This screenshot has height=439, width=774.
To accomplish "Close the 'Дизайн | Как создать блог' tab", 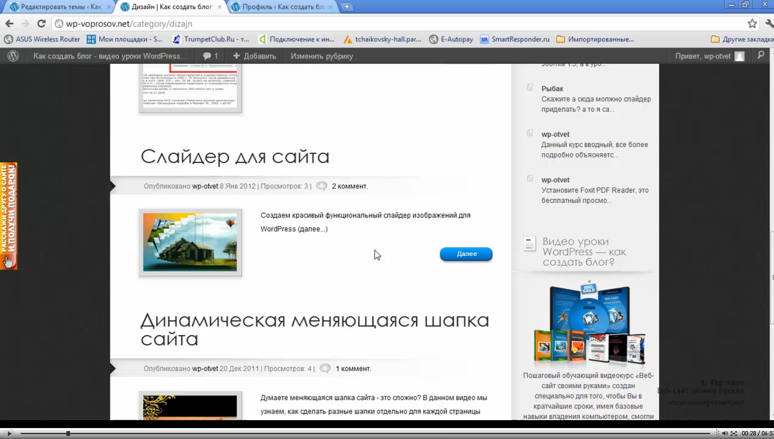I will tap(220, 7).
